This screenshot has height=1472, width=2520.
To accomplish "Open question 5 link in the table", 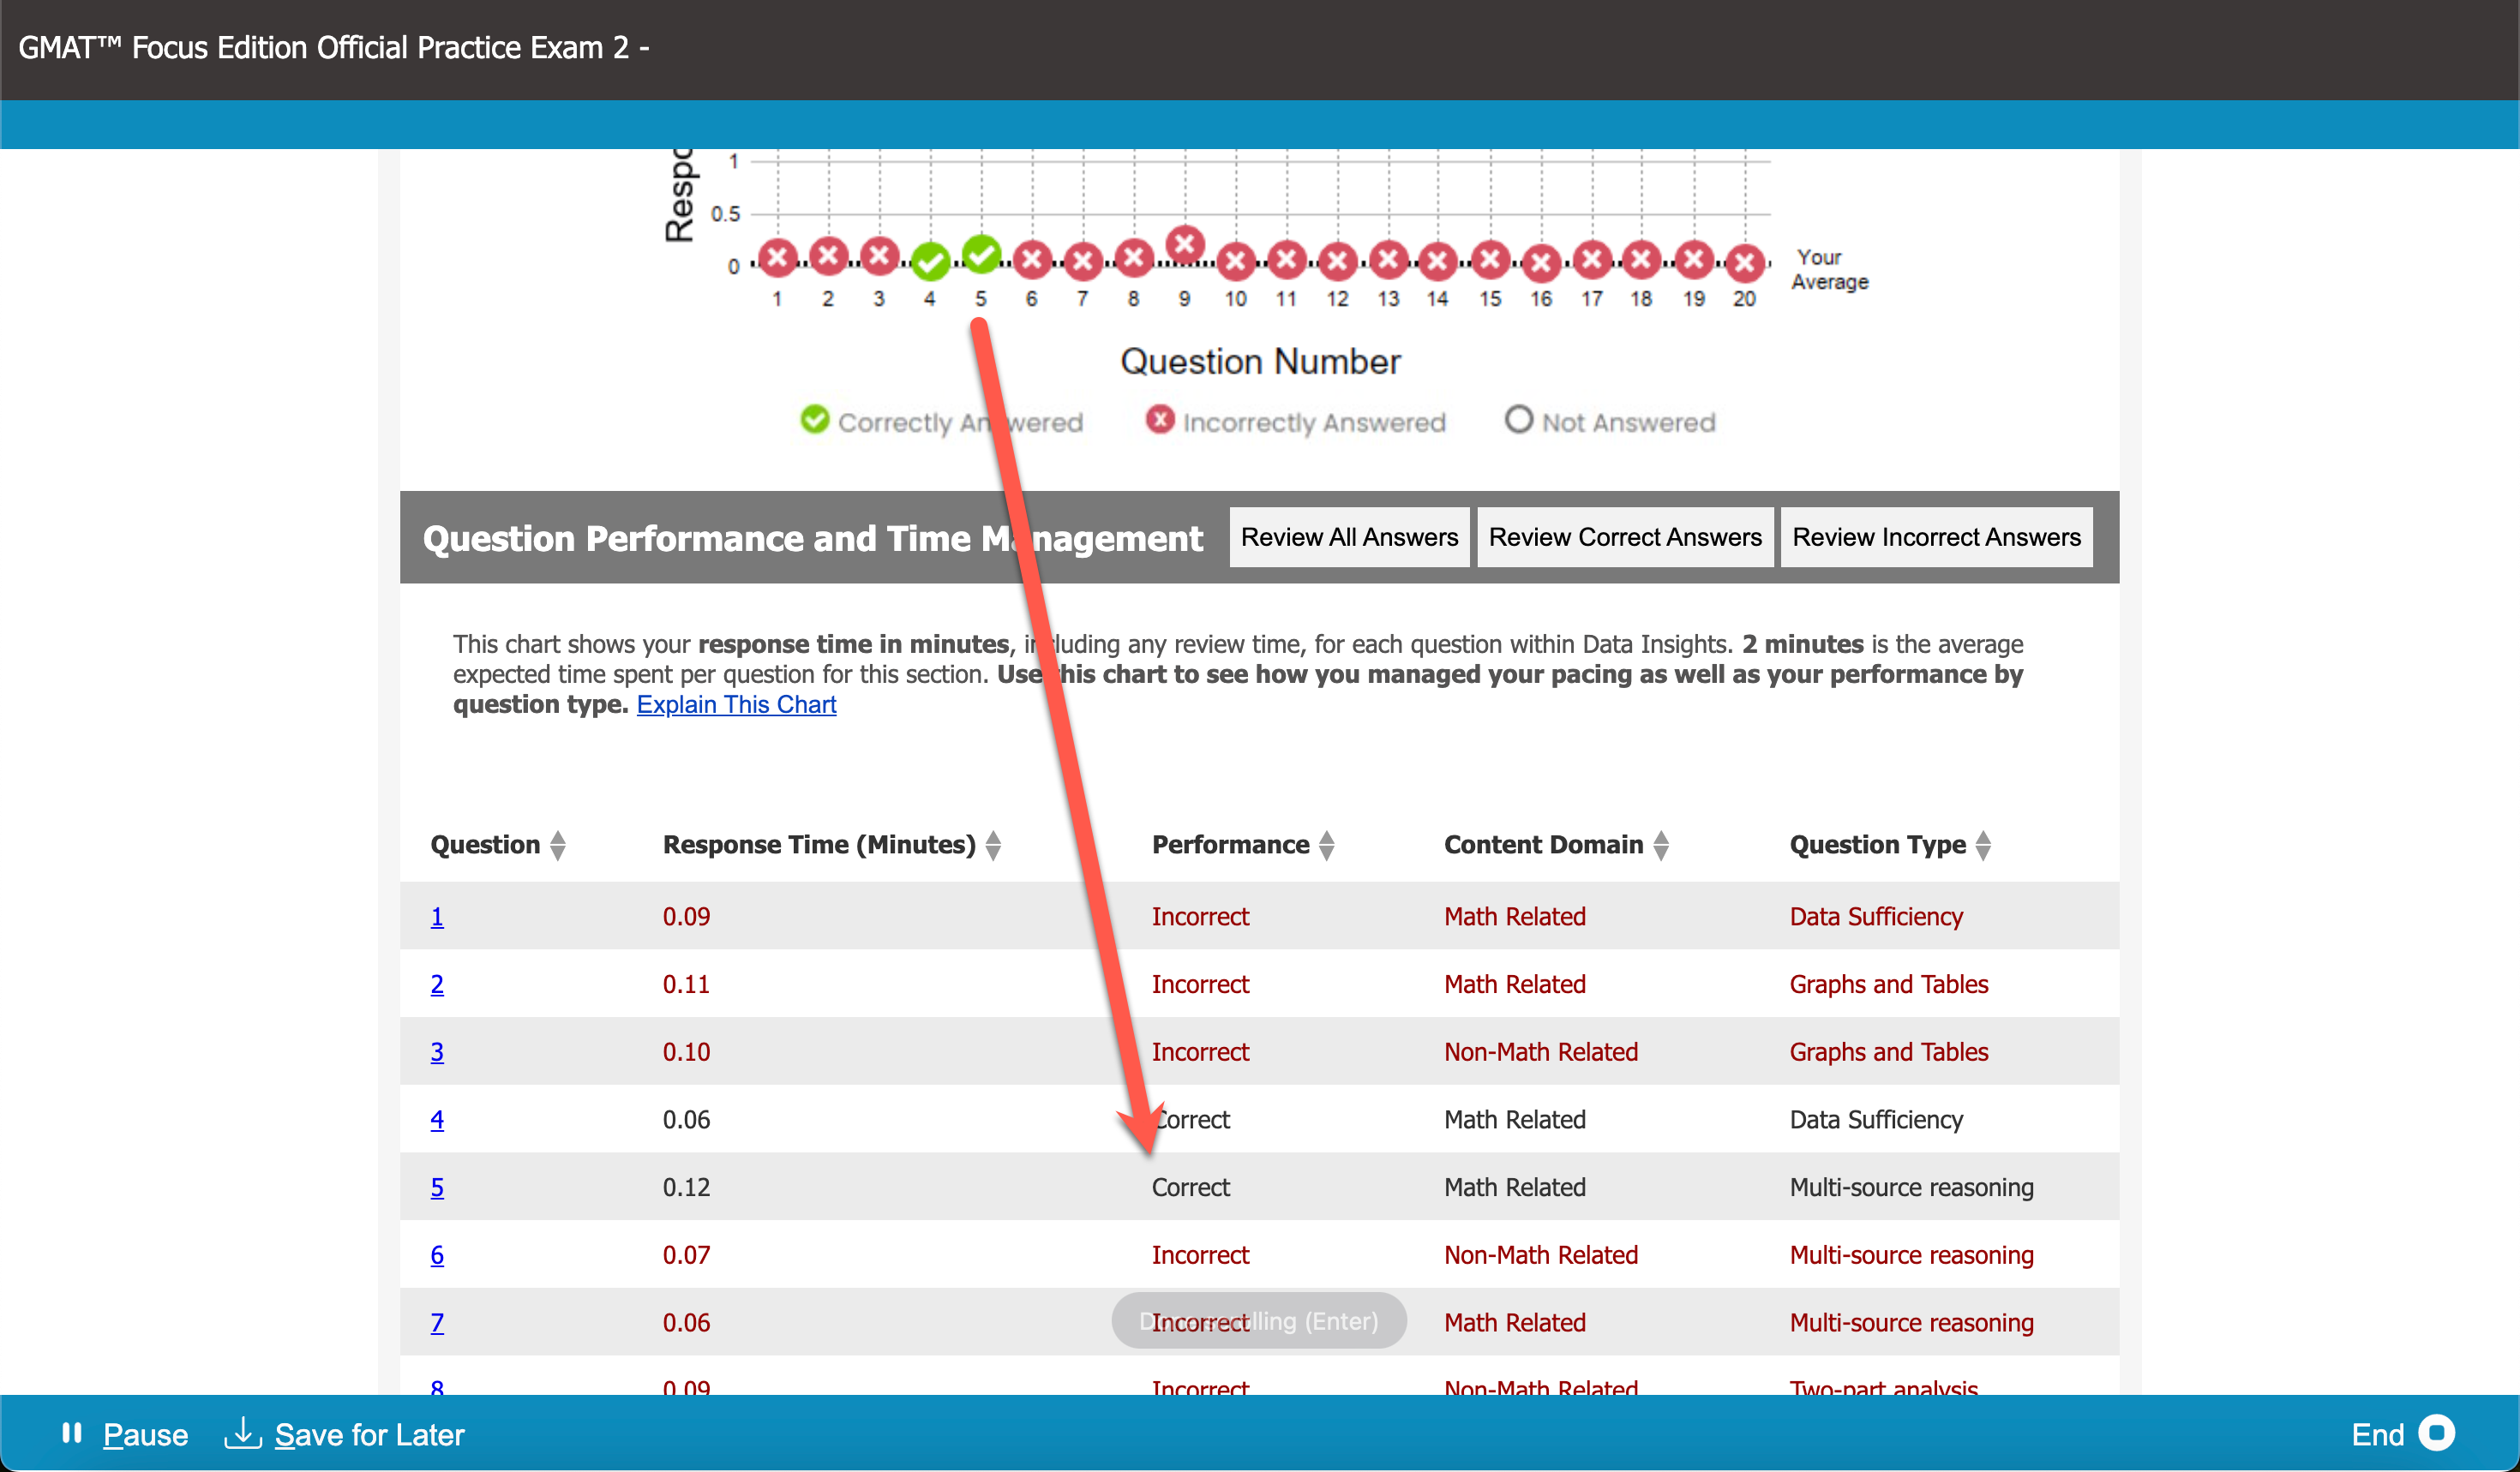I will point(437,1188).
